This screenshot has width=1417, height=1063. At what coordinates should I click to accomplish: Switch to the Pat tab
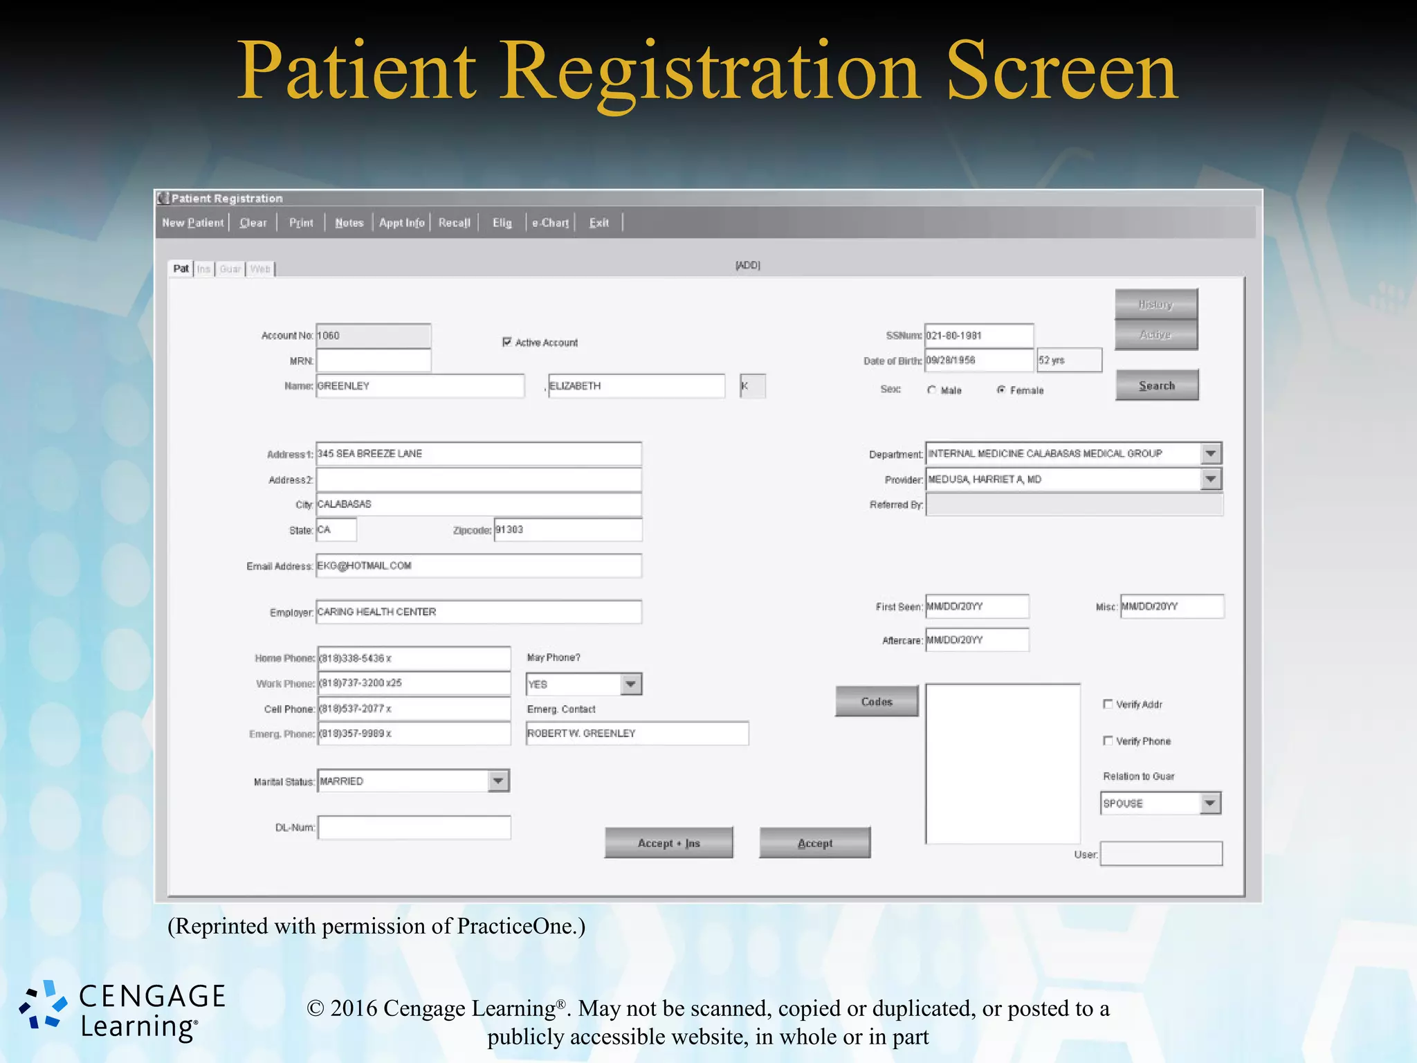pyautogui.click(x=181, y=269)
